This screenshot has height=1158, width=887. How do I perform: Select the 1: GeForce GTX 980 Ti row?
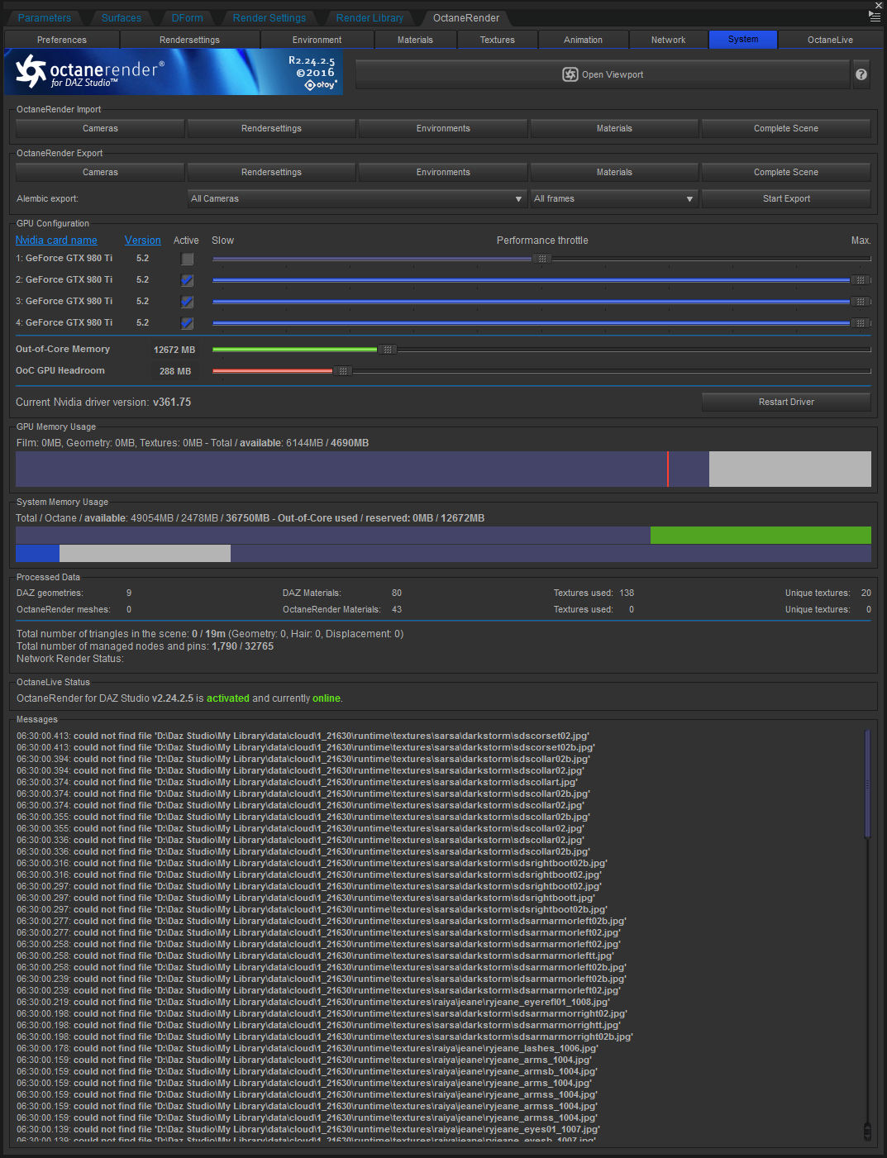(x=64, y=259)
